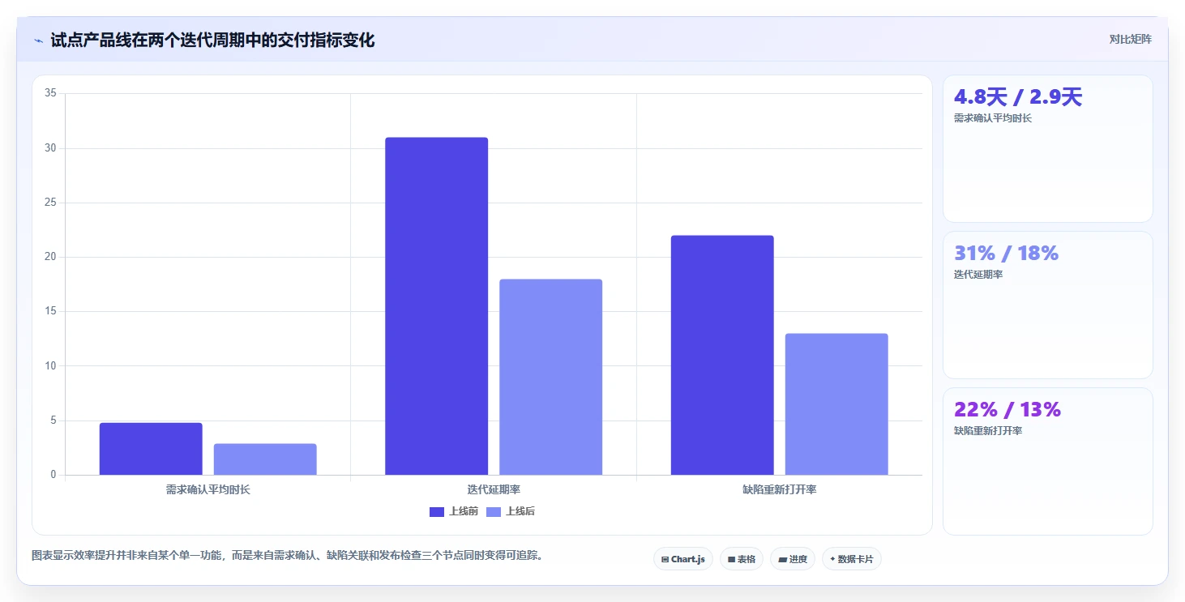Click the 缺陷重新打开率 card caption
Image resolution: width=1185 pixels, height=602 pixels.
coord(988,431)
